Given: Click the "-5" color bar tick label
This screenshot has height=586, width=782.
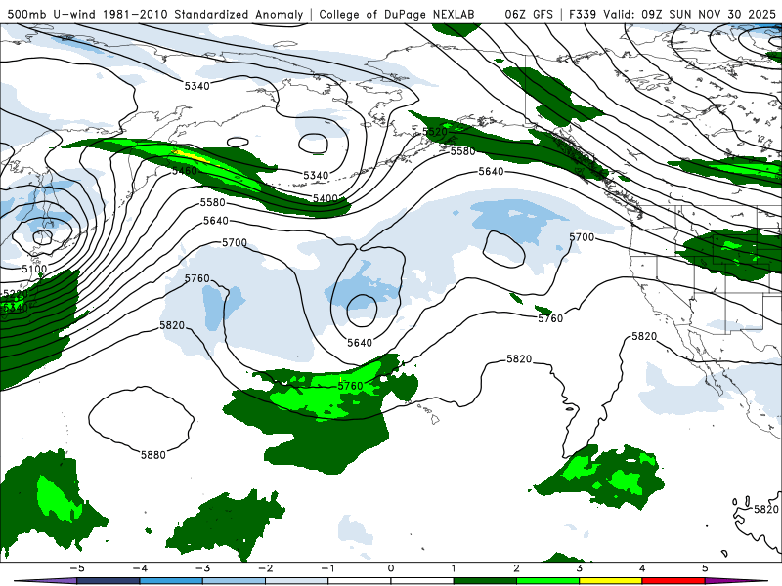Looking at the screenshot, I should [77, 568].
